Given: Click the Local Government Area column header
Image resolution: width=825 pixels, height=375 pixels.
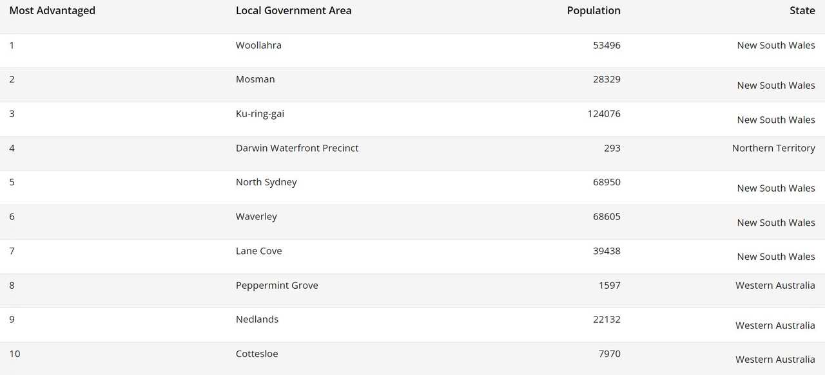Looking at the screenshot, I should tap(293, 10).
